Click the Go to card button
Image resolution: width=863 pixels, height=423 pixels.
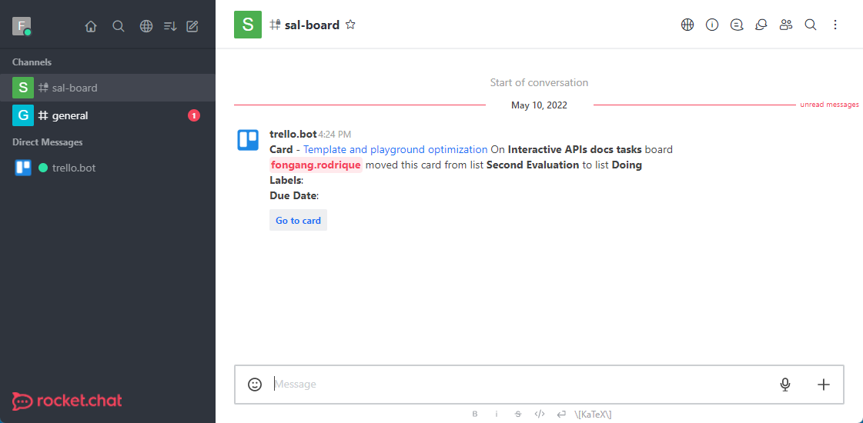(298, 220)
